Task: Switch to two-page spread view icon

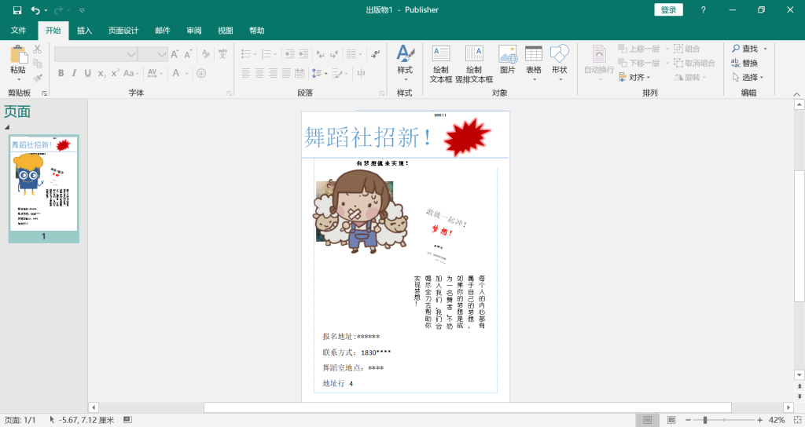Action: point(671,420)
